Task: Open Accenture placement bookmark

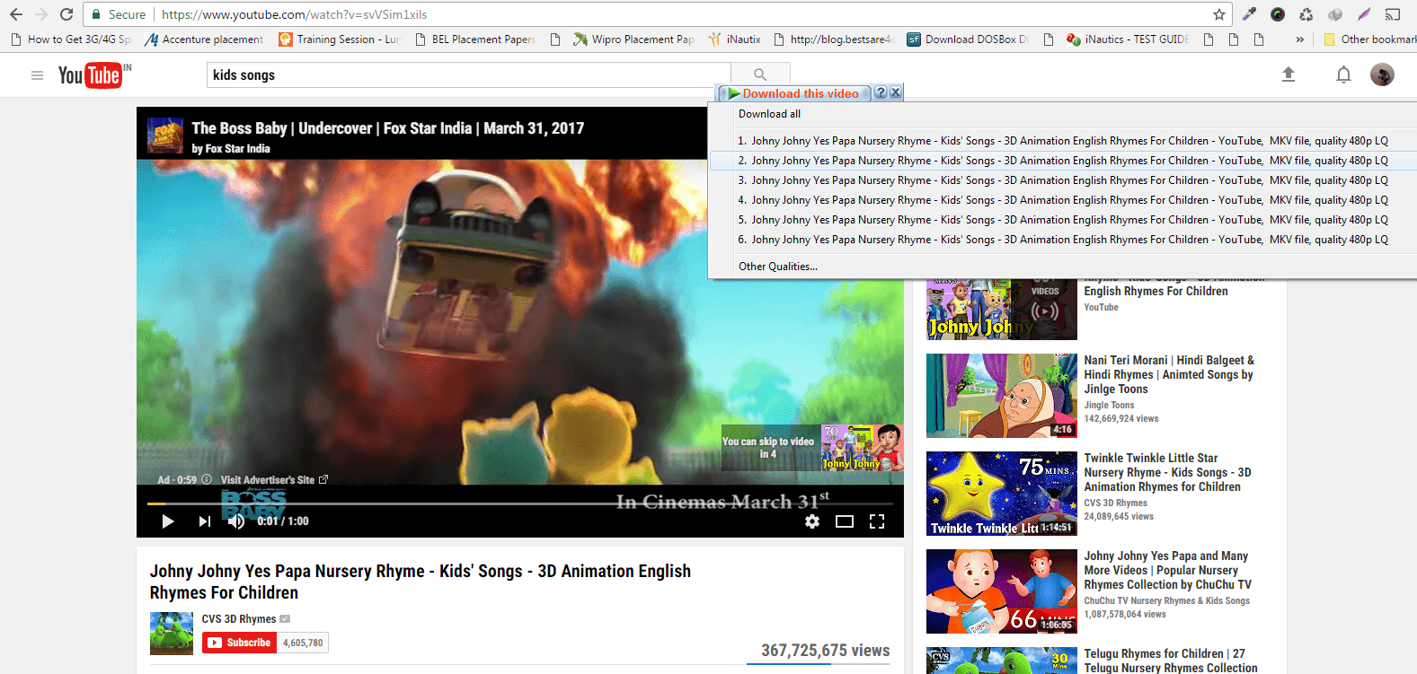Action: [x=204, y=39]
